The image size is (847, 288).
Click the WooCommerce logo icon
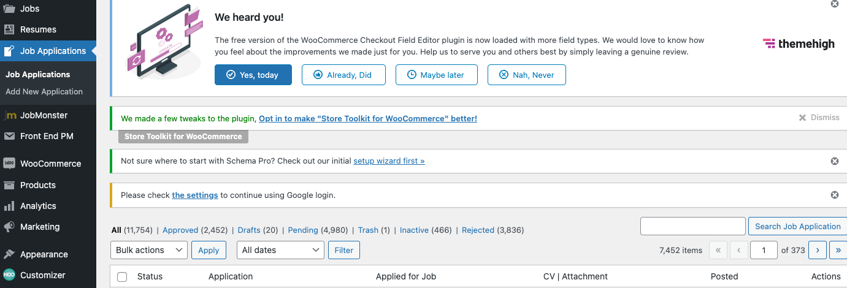point(9,164)
